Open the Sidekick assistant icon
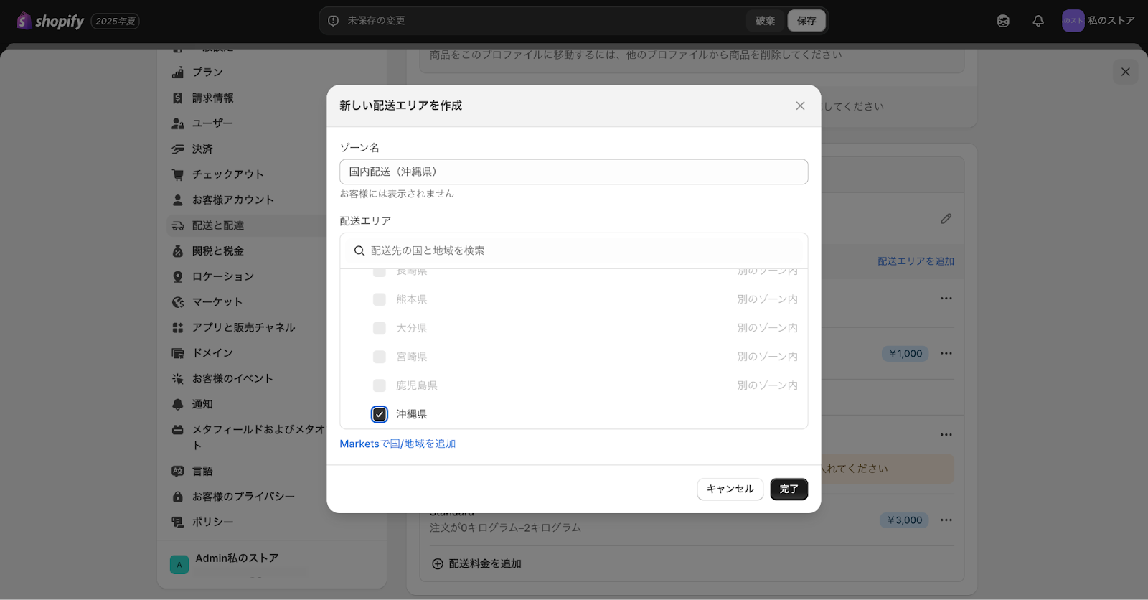 1003,21
